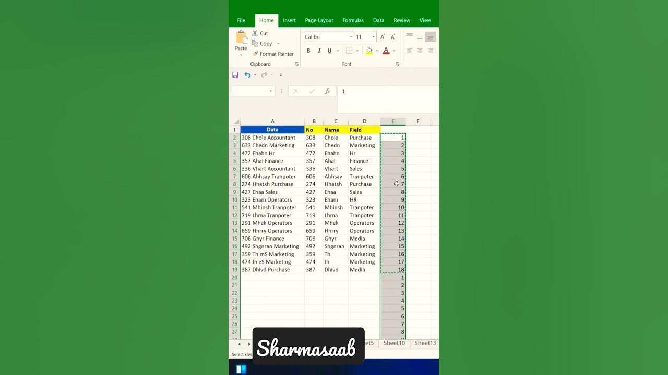Switch to the Page Layout tab
This screenshot has height=375, width=668.
(x=319, y=20)
